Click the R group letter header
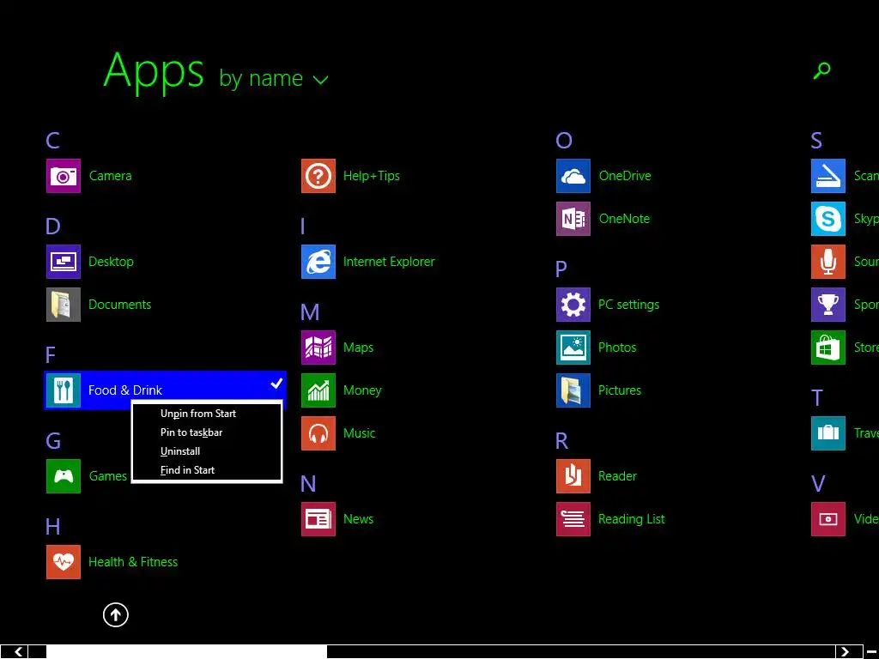The width and height of the screenshot is (879, 659). (561, 441)
